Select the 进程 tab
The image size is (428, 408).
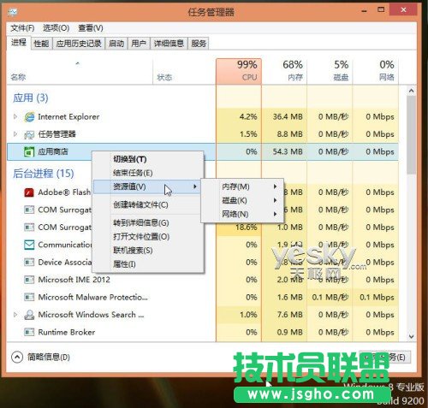pos(19,43)
